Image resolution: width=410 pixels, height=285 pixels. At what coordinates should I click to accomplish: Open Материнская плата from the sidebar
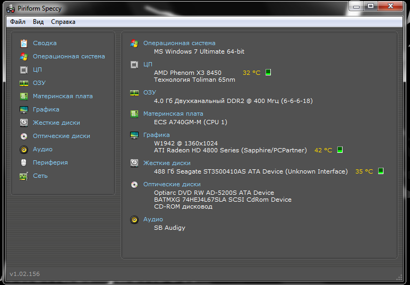(x=63, y=97)
